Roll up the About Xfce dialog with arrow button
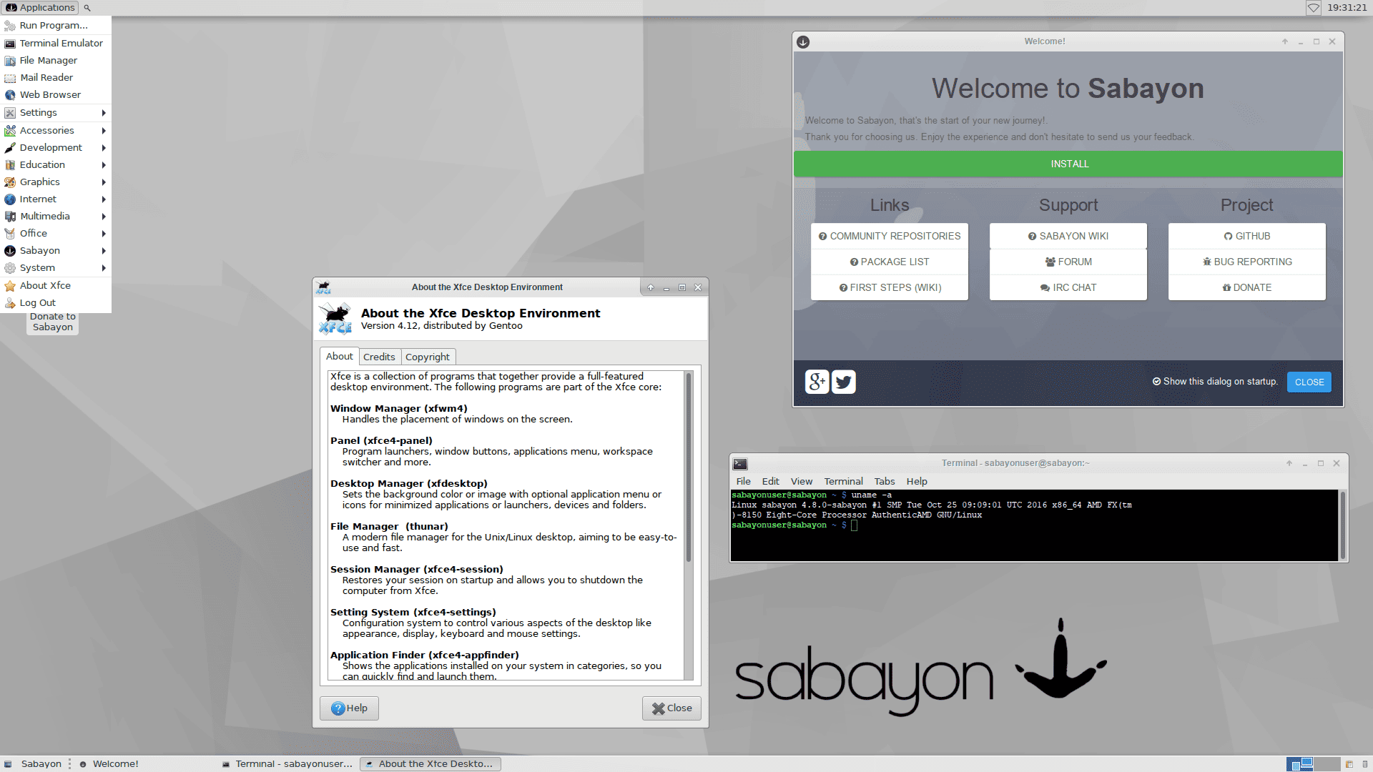The width and height of the screenshot is (1373, 772). tap(651, 287)
